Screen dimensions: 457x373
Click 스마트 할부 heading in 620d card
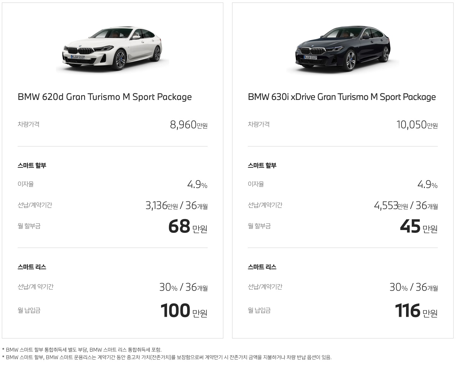32,165
